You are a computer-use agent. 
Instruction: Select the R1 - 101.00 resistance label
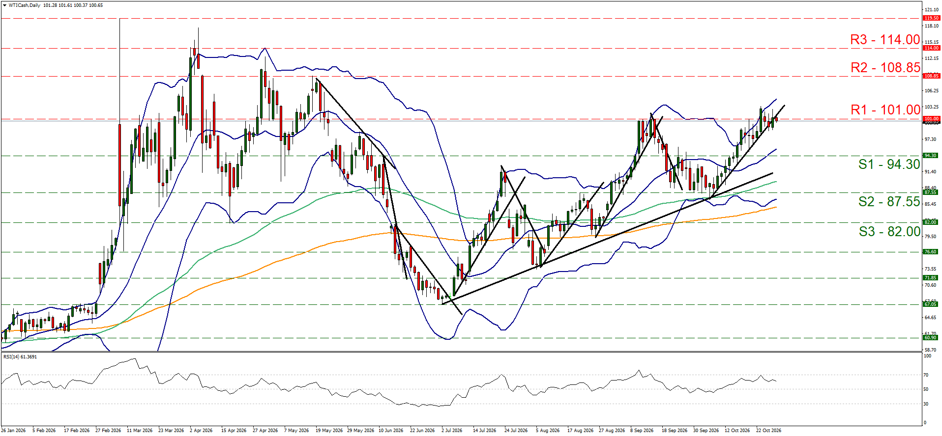885,110
